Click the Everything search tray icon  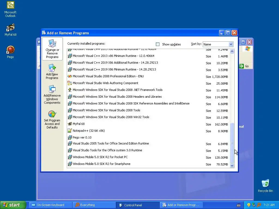[259, 205]
